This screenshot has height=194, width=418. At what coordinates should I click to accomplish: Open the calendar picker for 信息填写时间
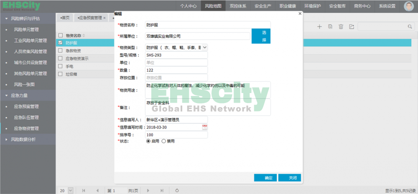pos(205,127)
